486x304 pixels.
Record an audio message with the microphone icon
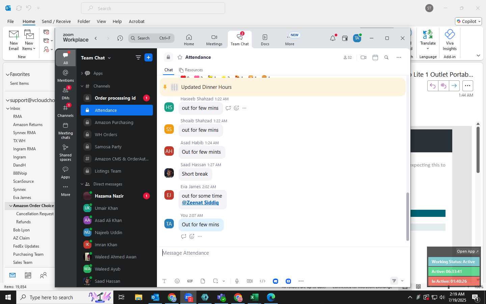(x=237, y=281)
